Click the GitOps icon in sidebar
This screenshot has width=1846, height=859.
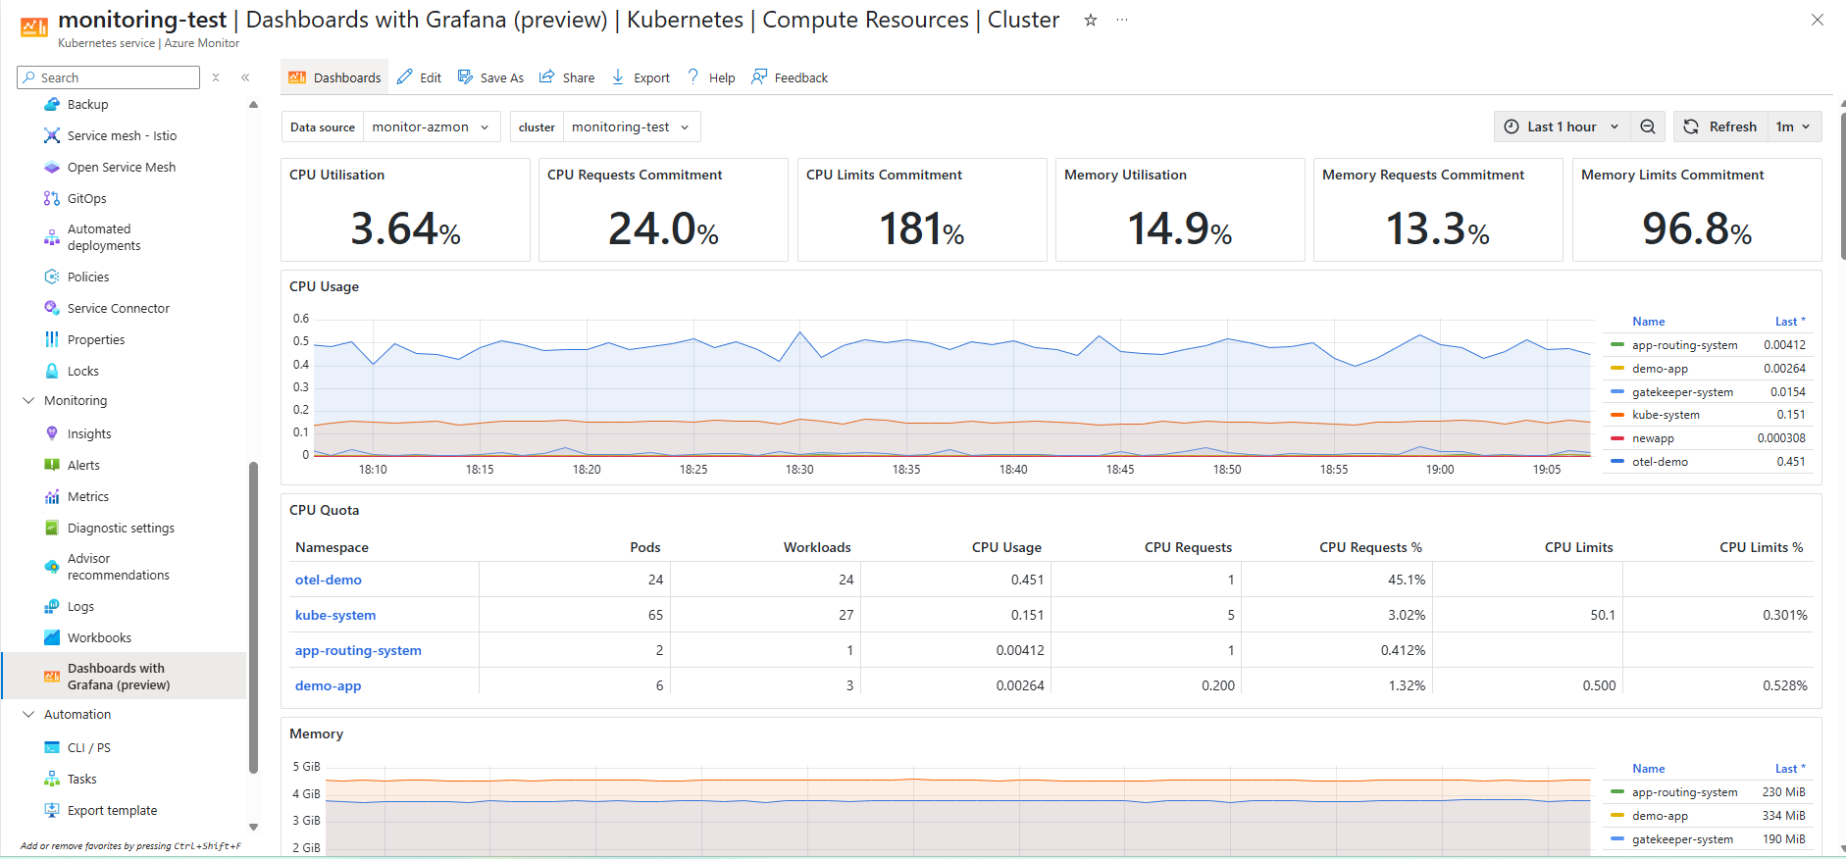[52, 199]
